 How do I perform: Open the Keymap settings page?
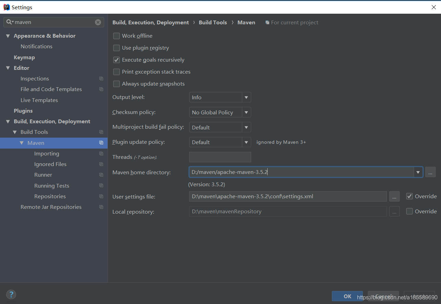[x=24, y=58]
